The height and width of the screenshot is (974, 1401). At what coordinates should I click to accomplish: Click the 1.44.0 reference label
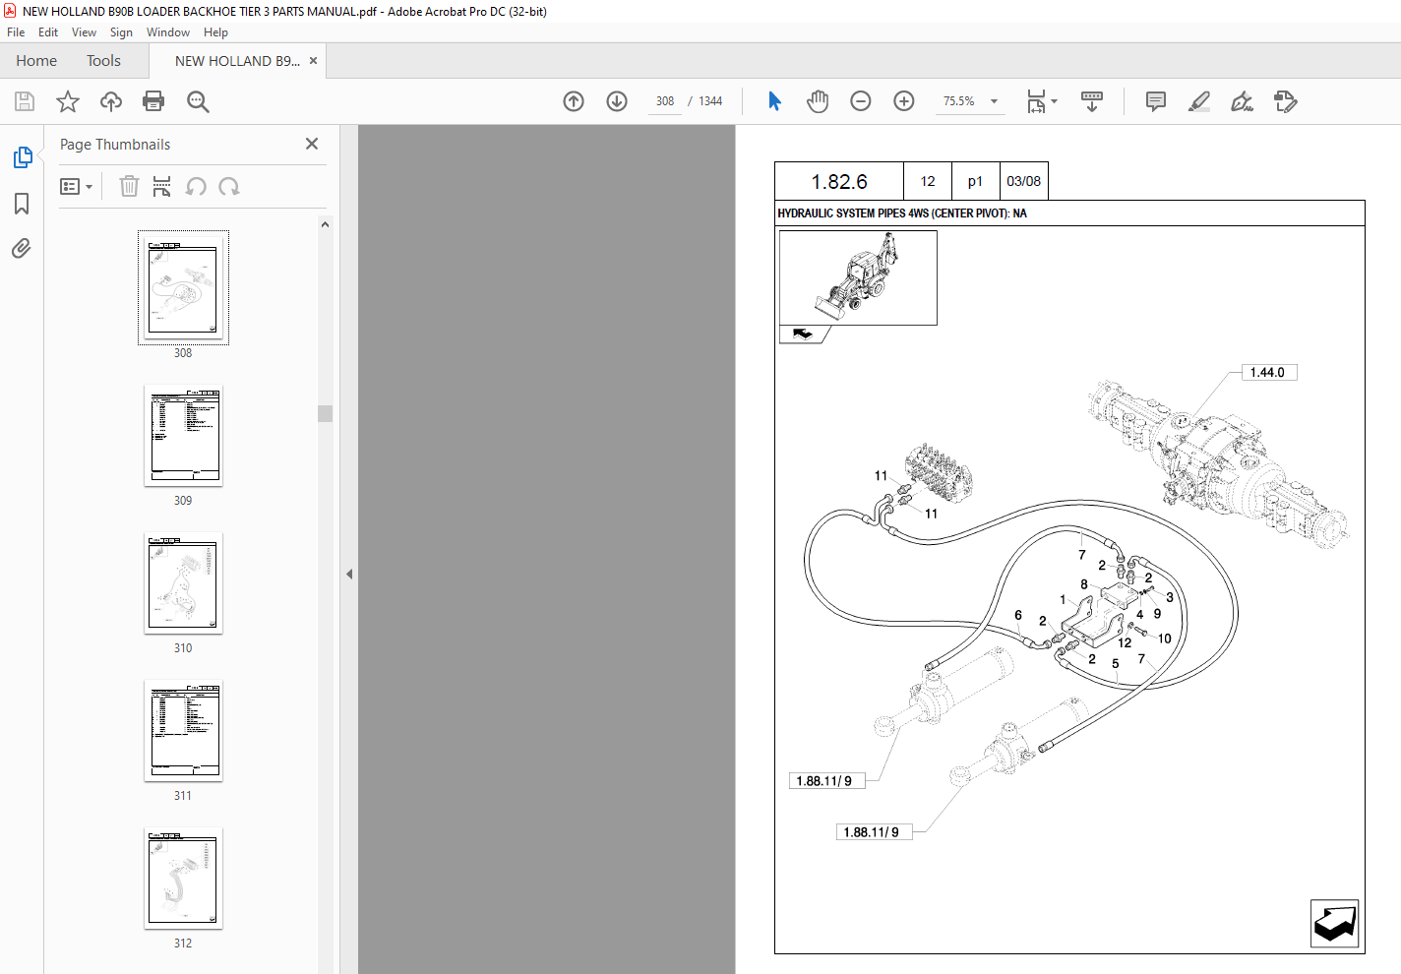pyautogui.click(x=1269, y=372)
